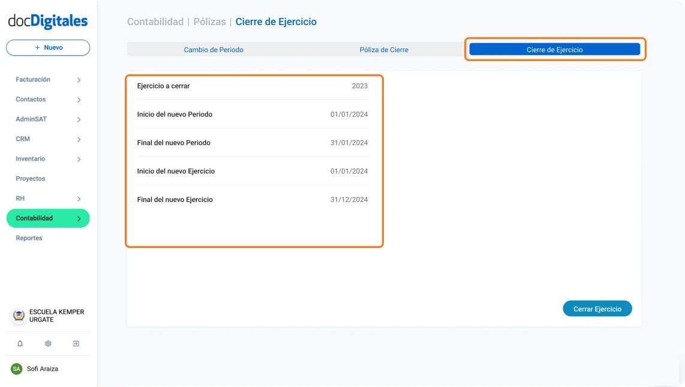Click the Escuela Kemper Urgate school logo
This screenshot has width=685, height=387.
[x=19, y=316]
